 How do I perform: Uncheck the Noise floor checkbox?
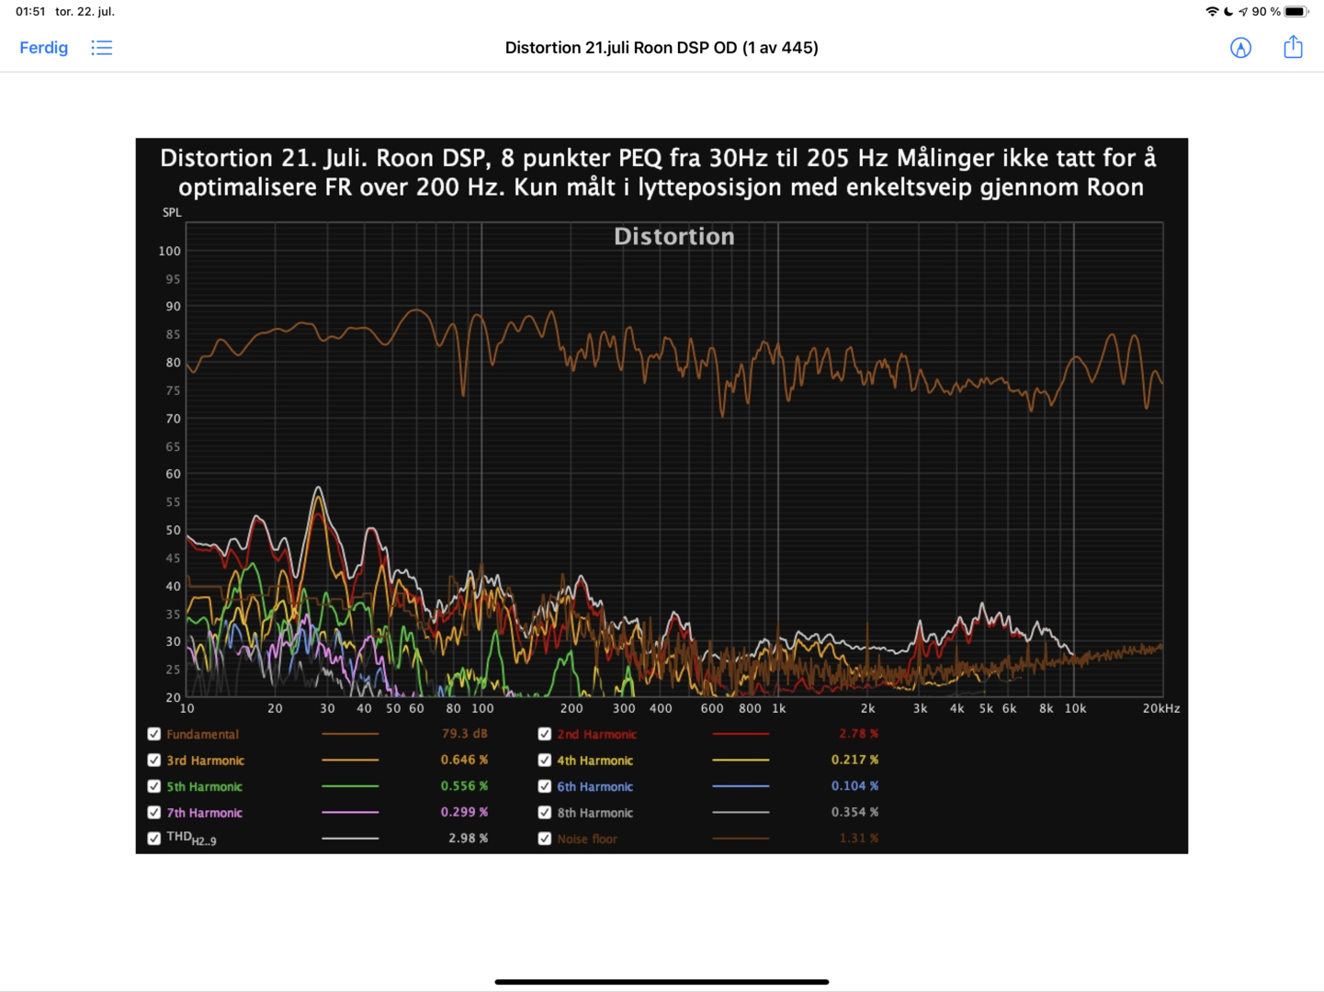[x=545, y=839]
